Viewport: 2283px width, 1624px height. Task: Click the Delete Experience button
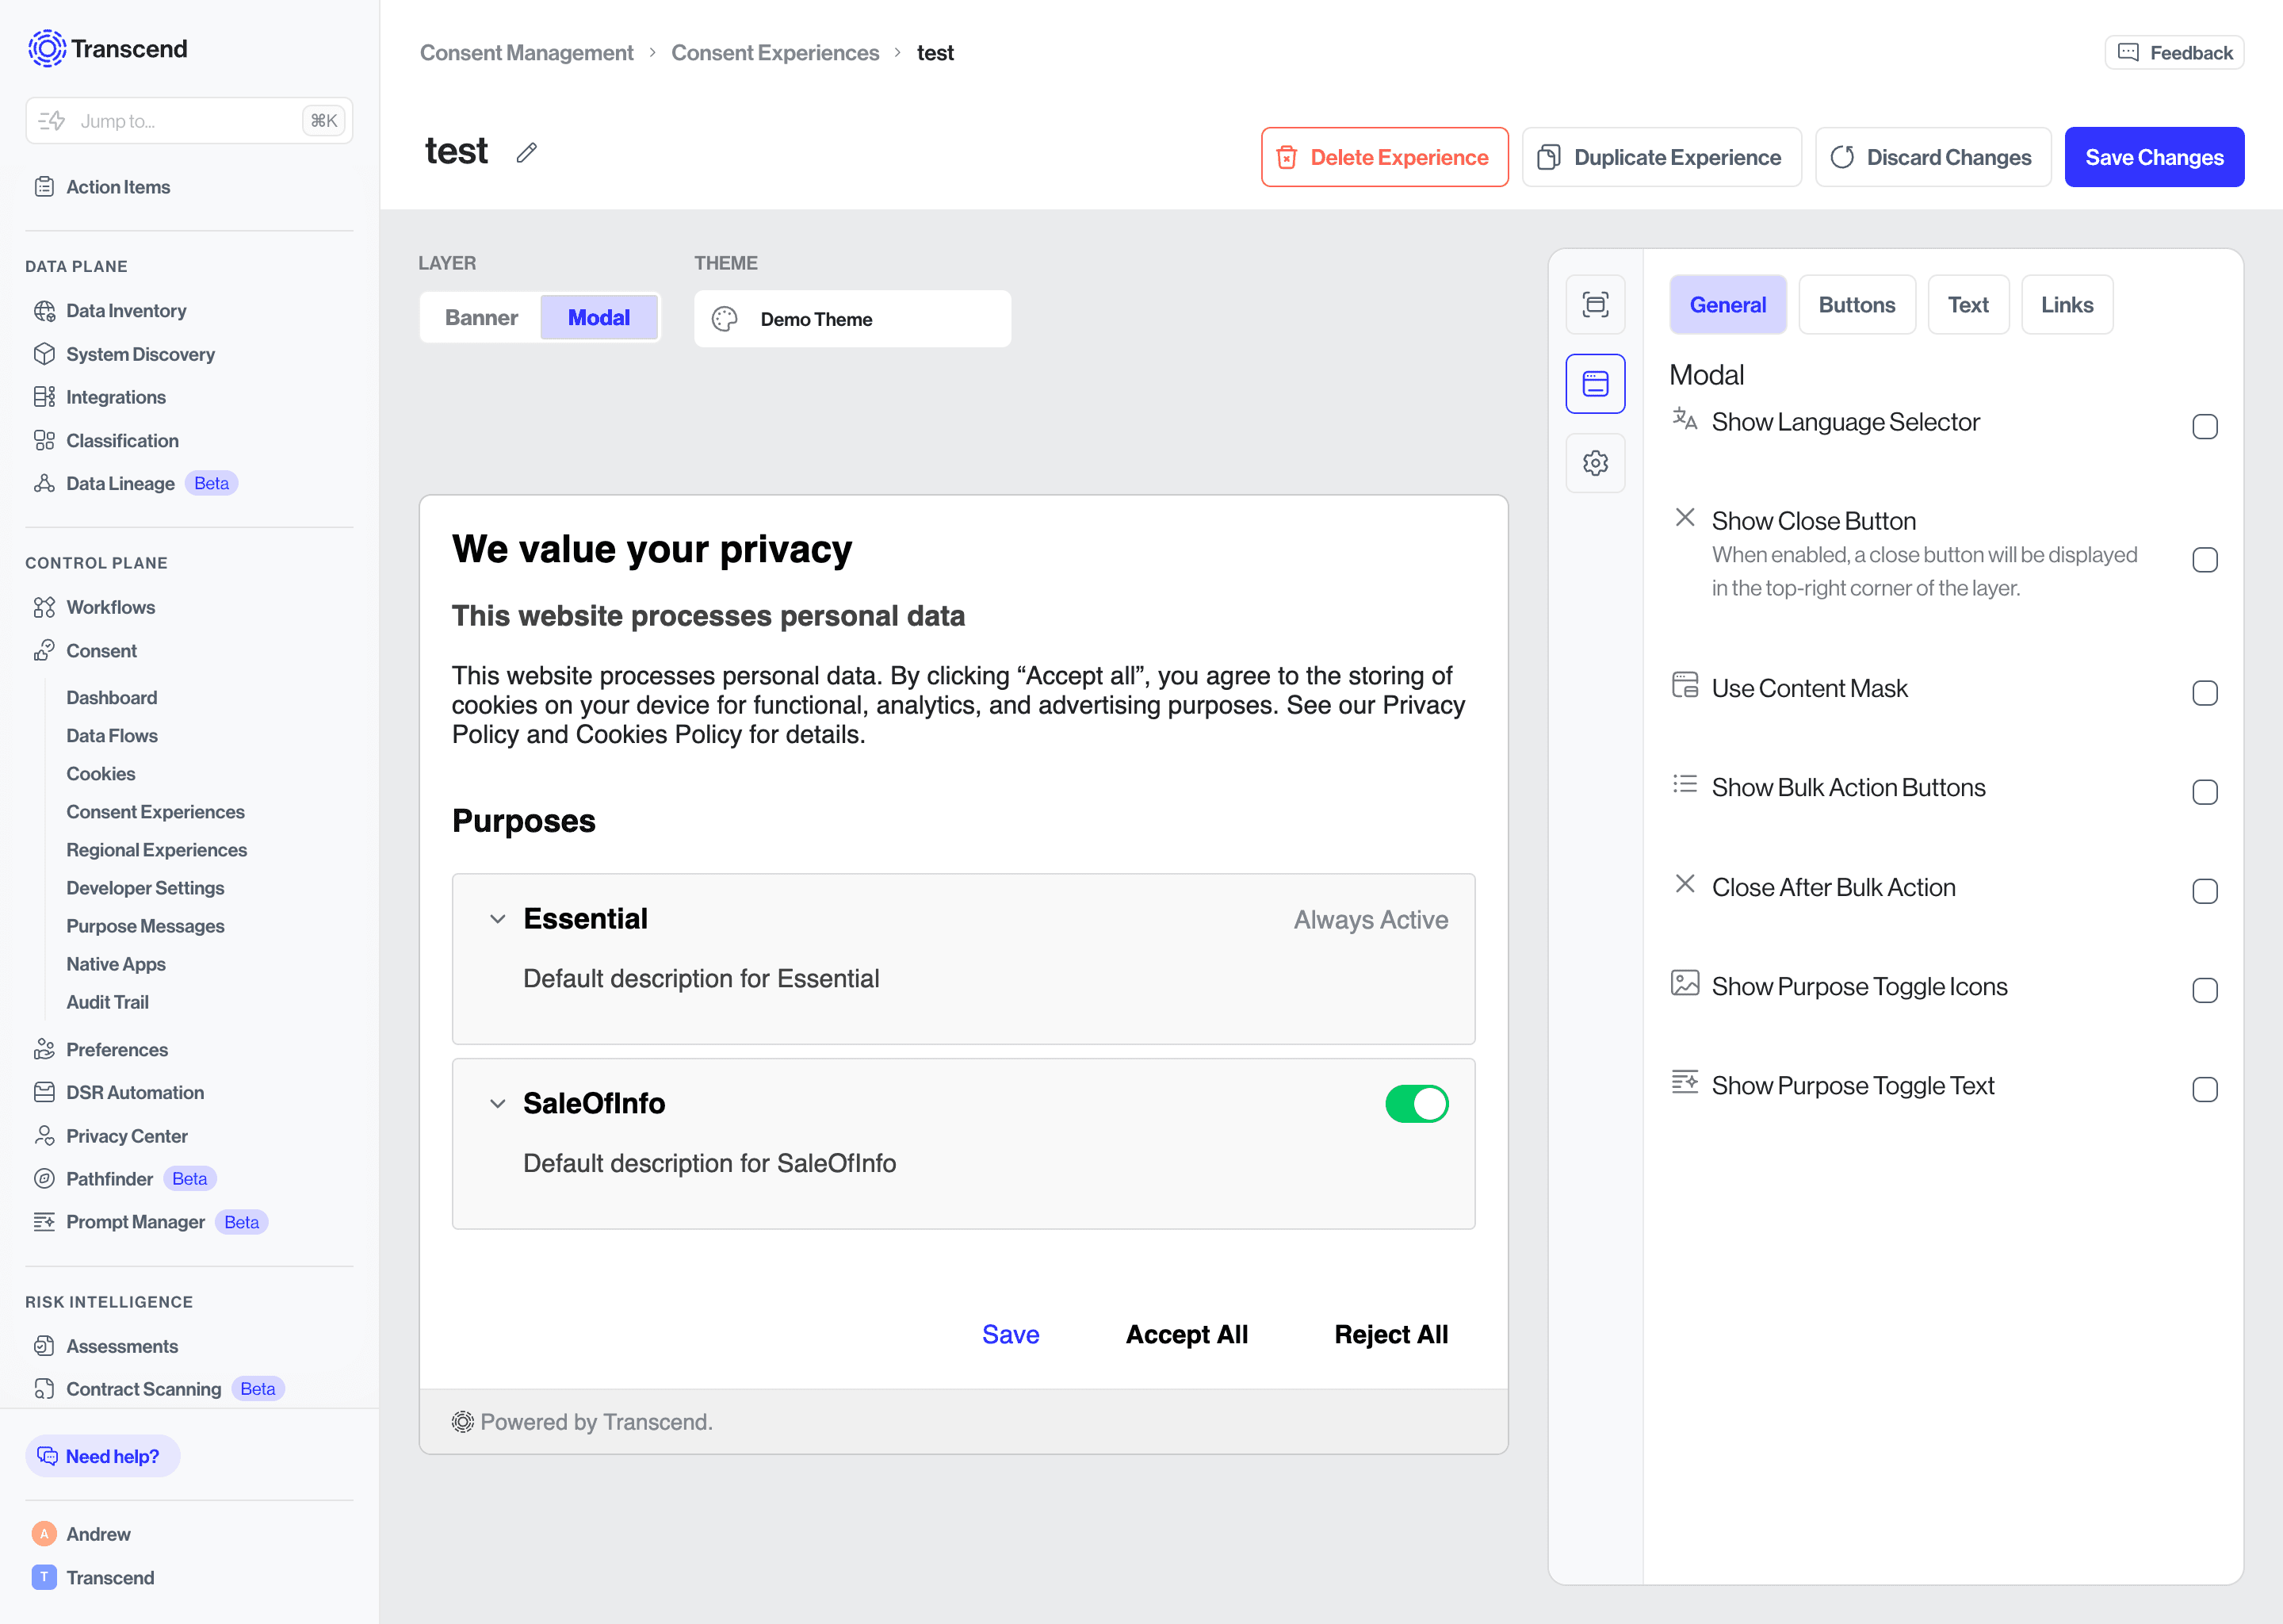pyautogui.click(x=1384, y=157)
